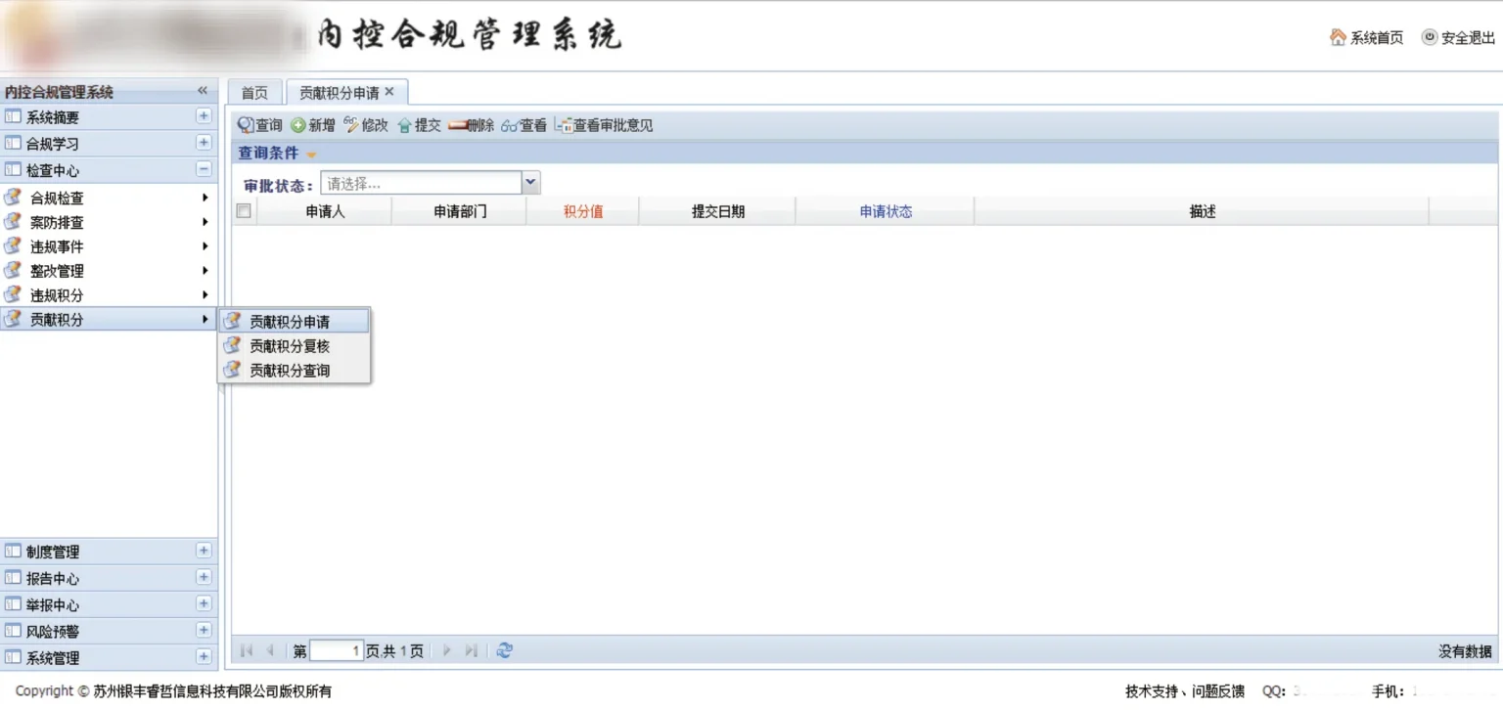
Task: Expand the 制度管理 sidebar section
Action: coord(204,551)
